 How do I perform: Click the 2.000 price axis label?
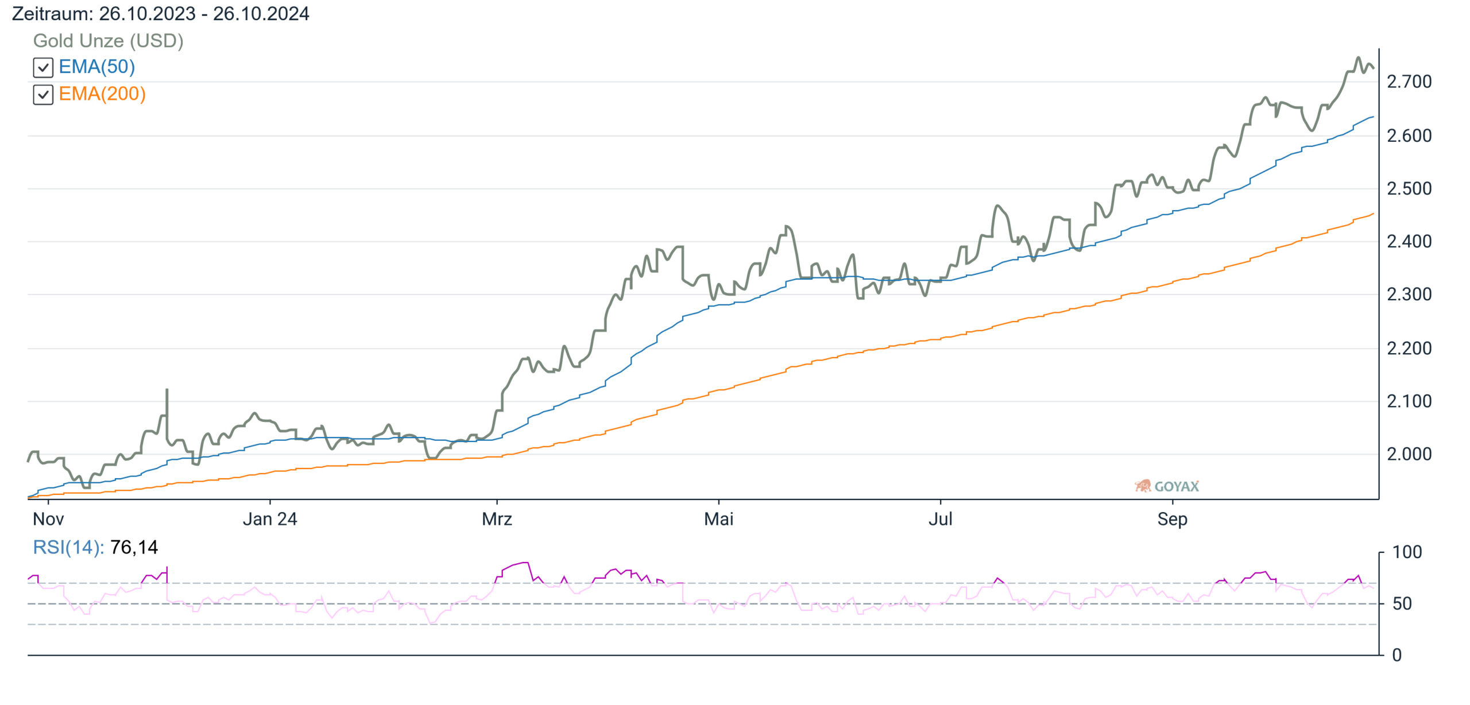tap(1409, 454)
